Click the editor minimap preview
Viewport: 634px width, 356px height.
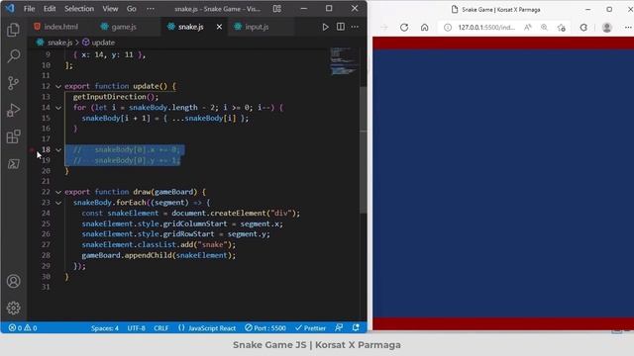coord(344,61)
